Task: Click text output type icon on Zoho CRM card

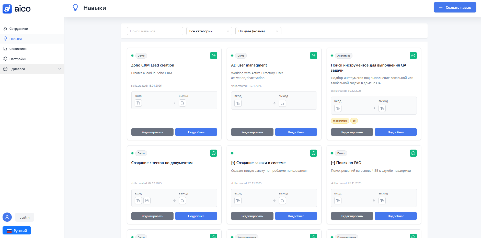Action: pos(182,103)
